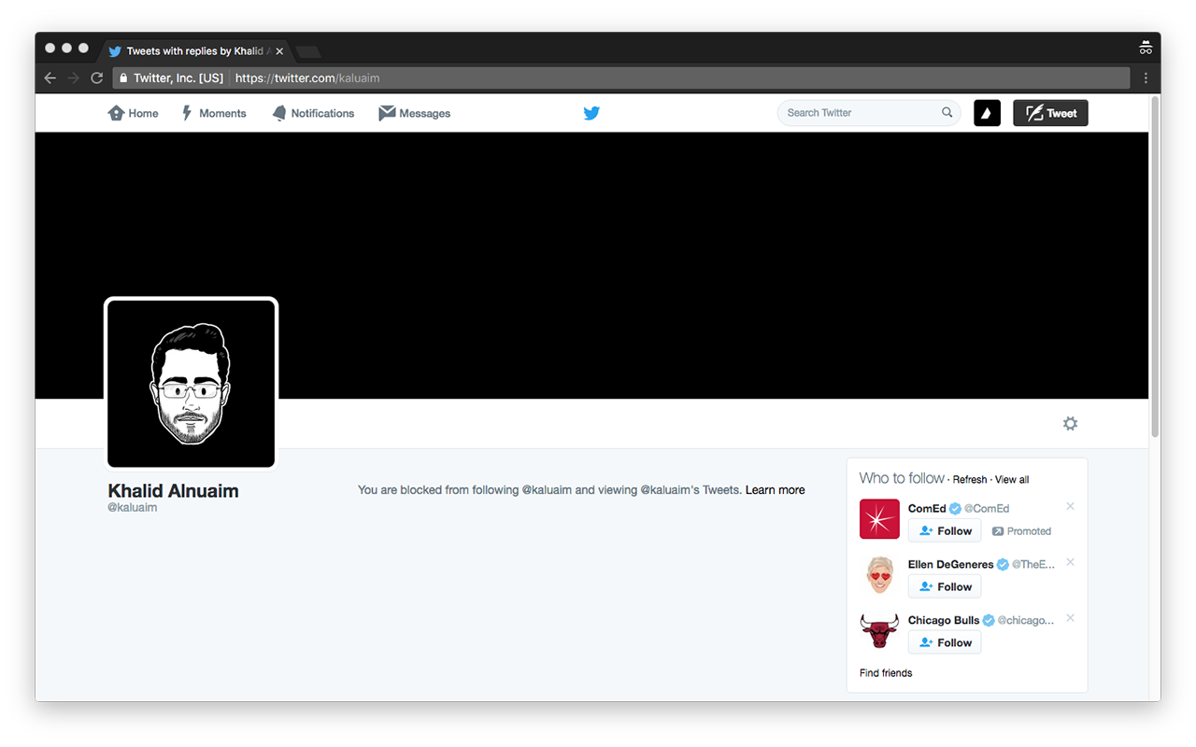The width and height of the screenshot is (1196, 747).
Task: Click Promoted label icon for ComEd
Action: (998, 531)
